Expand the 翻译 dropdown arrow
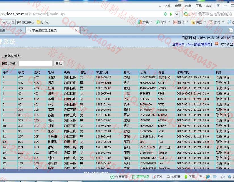Screen dimensions: 234x182 point(187,22)
